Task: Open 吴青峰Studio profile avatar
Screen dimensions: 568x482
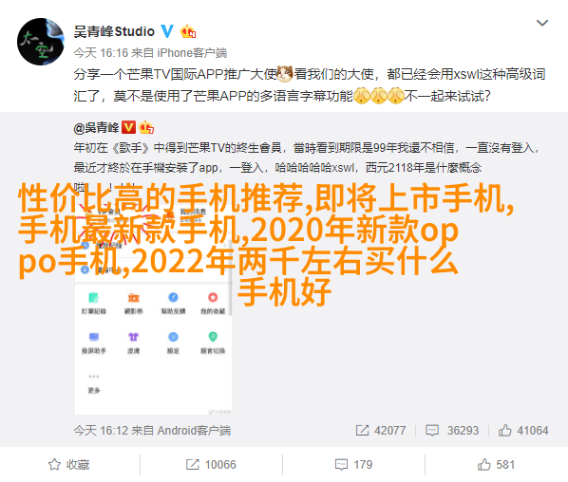Action: (x=41, y=42)
